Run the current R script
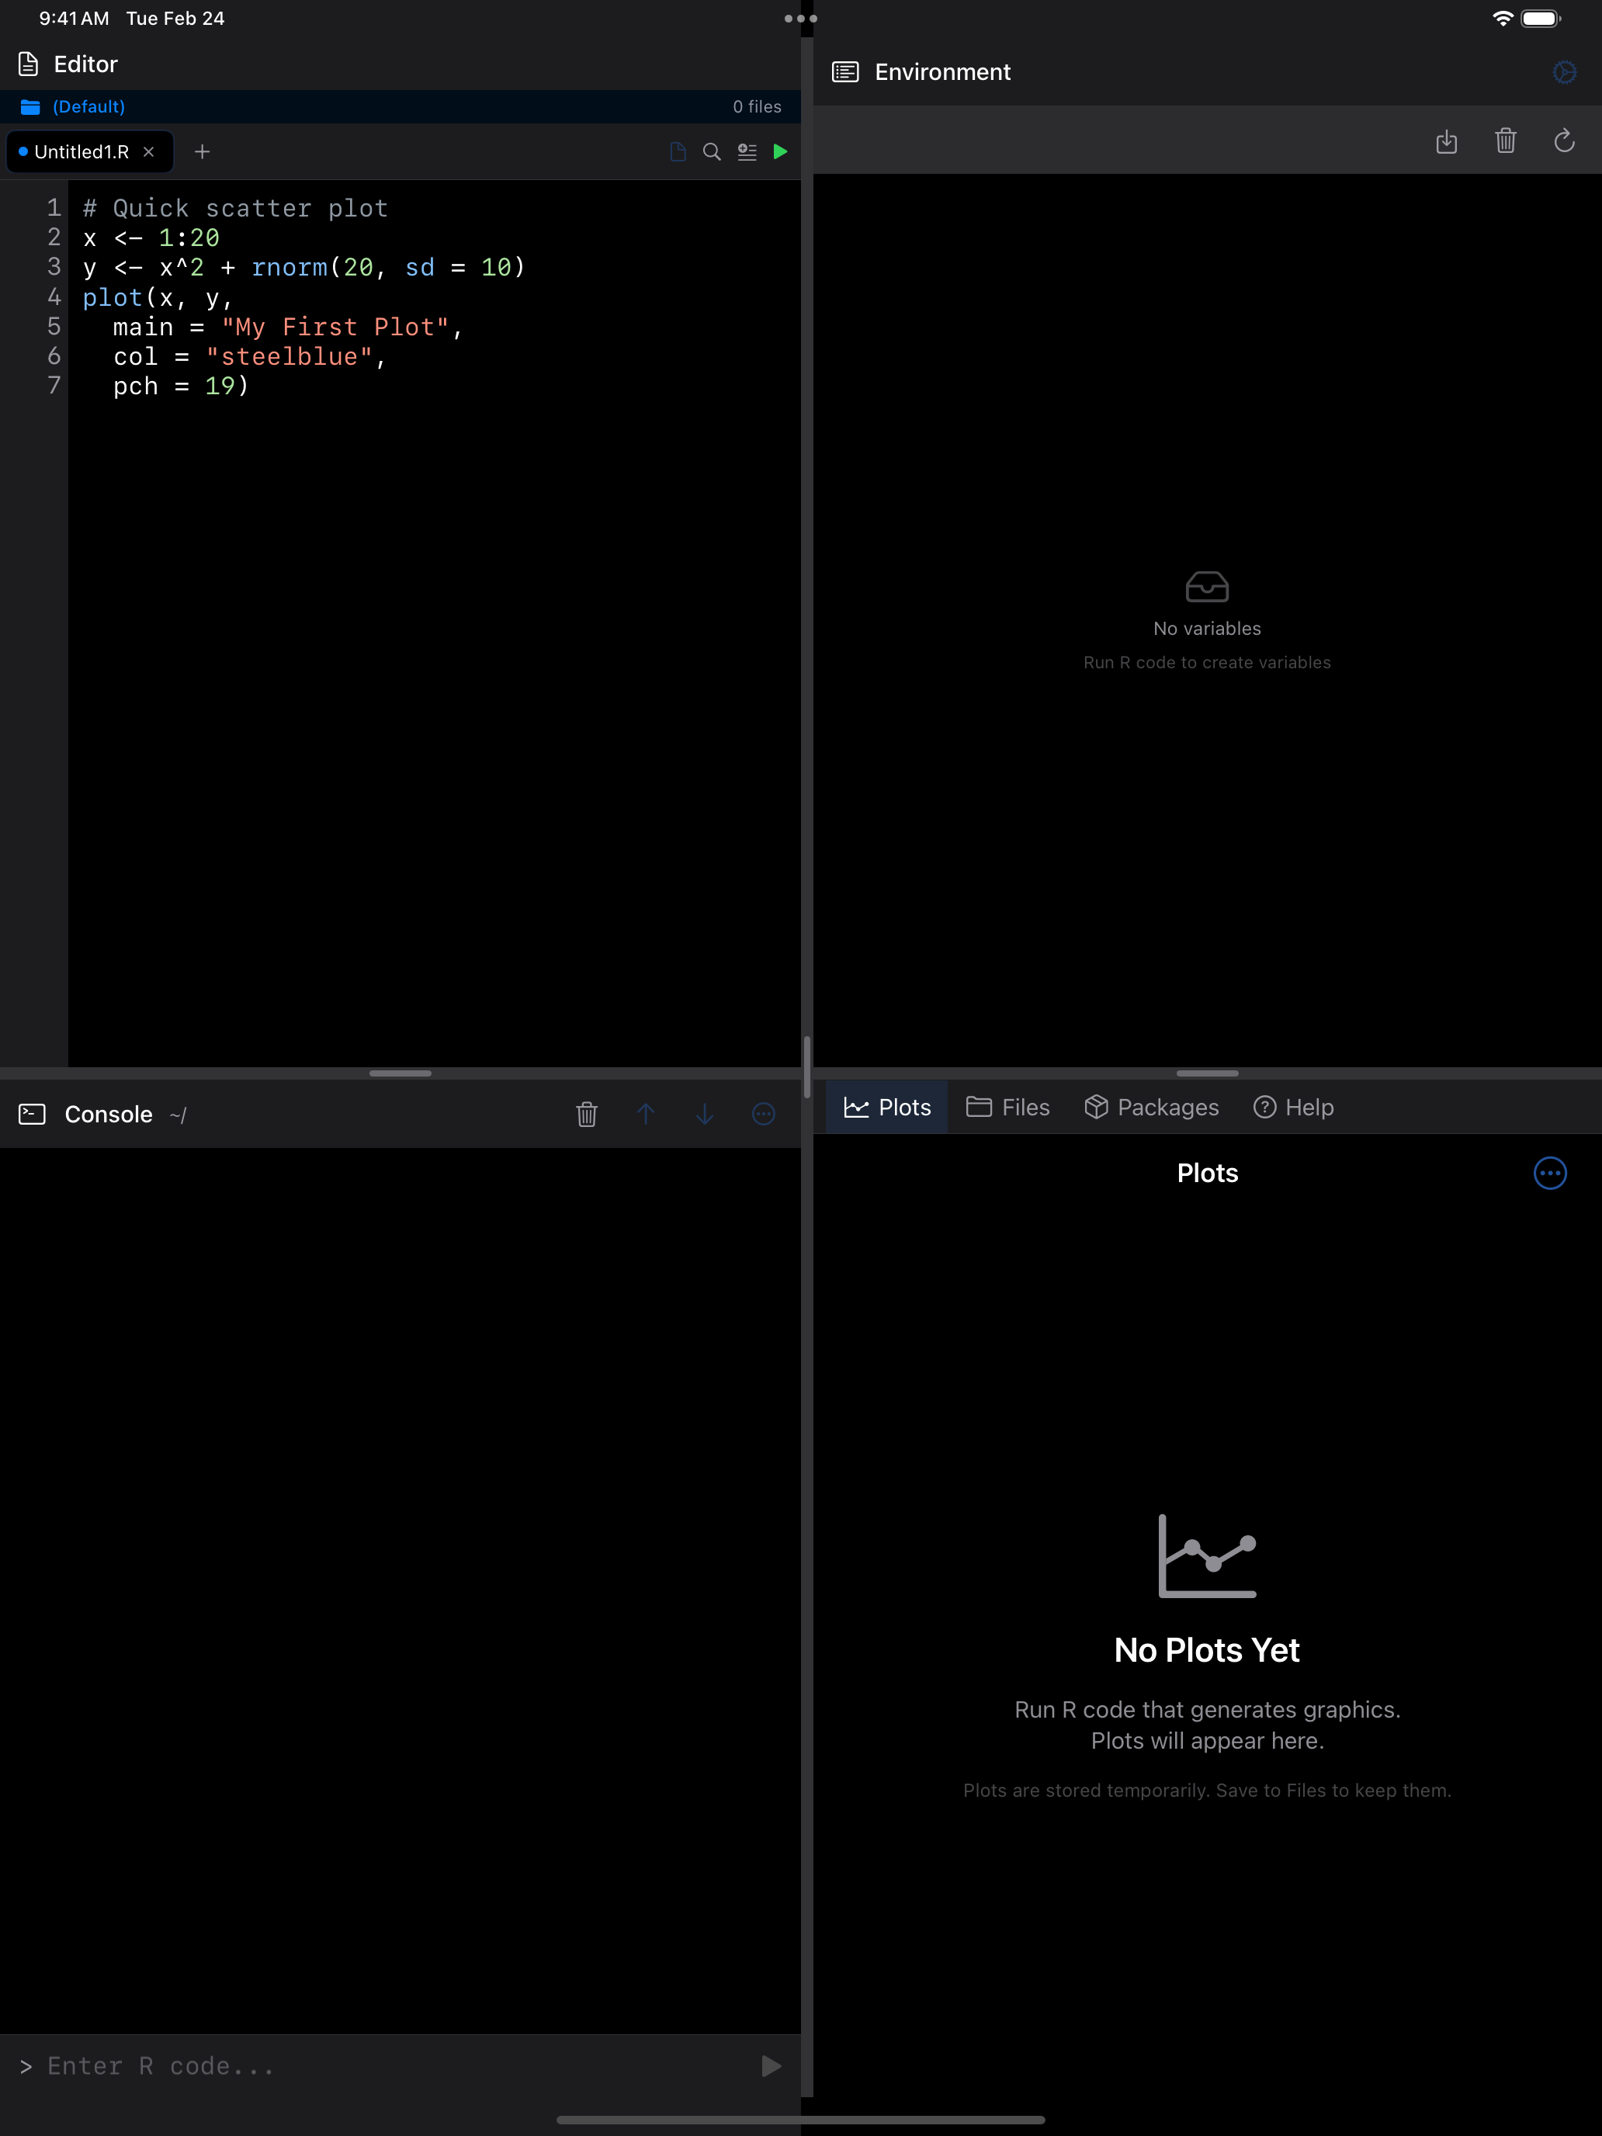This screenshot has width=1602, height=2136. pos(780,151)
